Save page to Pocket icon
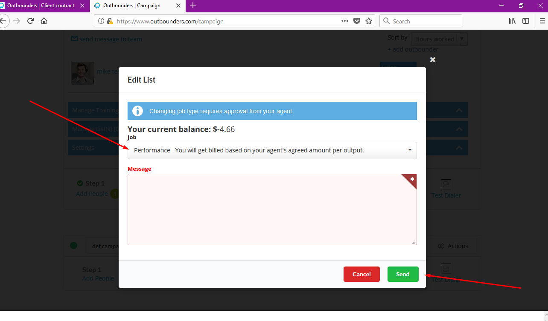 pos(357,21)
